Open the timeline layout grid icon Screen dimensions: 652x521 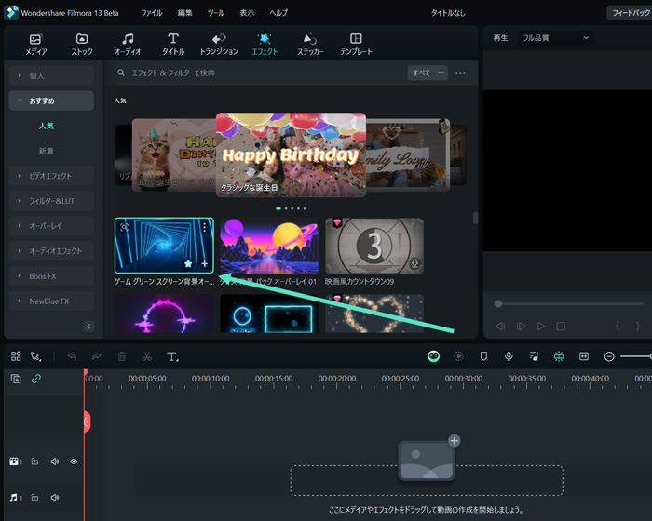point(16,356)
